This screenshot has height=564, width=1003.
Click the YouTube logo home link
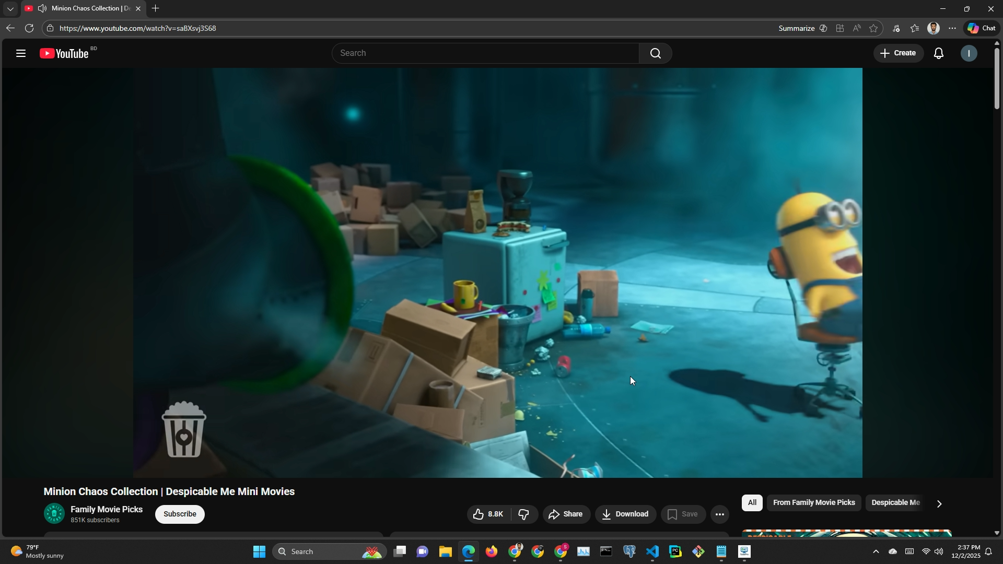(65, 53)
